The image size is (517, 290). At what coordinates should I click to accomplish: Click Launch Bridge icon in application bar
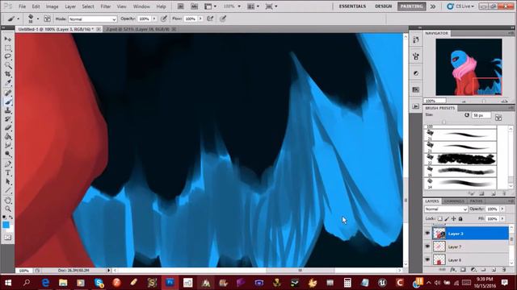point(181,6)
